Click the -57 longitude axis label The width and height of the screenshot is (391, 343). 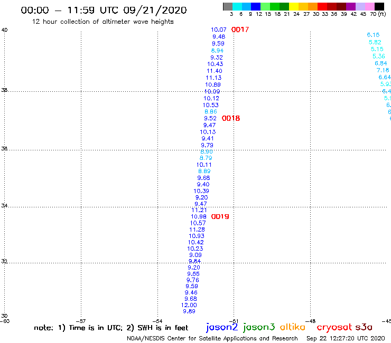pos(81,321)
